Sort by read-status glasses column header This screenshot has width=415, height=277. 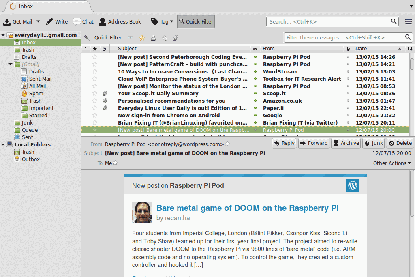click(255, 48)
